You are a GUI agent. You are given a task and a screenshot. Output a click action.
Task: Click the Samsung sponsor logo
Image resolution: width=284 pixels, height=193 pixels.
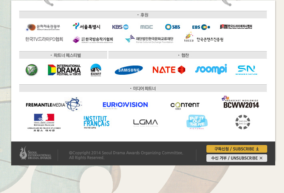tap(129, 70)
